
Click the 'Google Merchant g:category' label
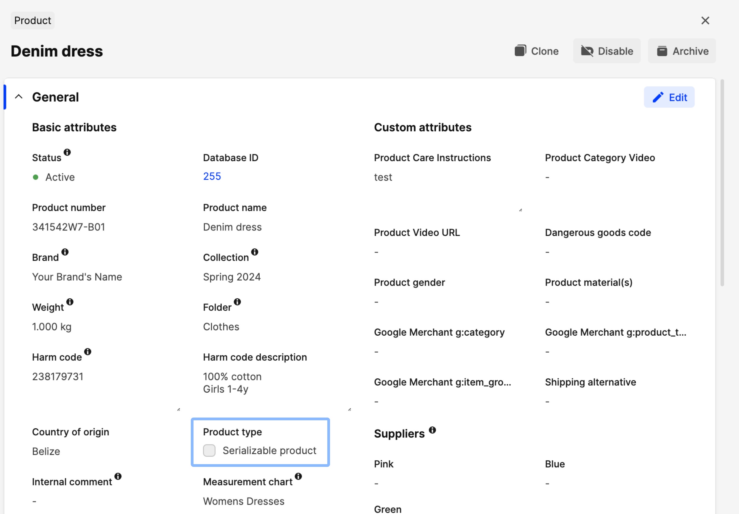point(439,332)
